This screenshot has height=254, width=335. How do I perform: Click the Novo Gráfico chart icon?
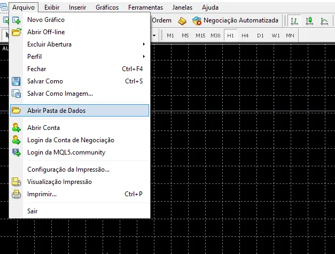(x=16, y=20)
